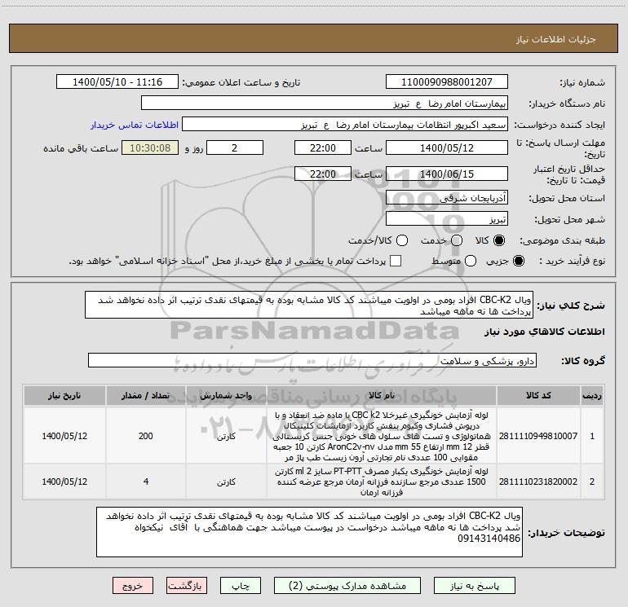Click the چاپ print button
628x607 pixels.
[x=241, y=586]
